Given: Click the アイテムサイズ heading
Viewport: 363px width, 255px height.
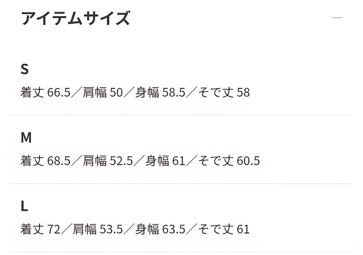Looking at the screenshot, I should pos(76,18).
